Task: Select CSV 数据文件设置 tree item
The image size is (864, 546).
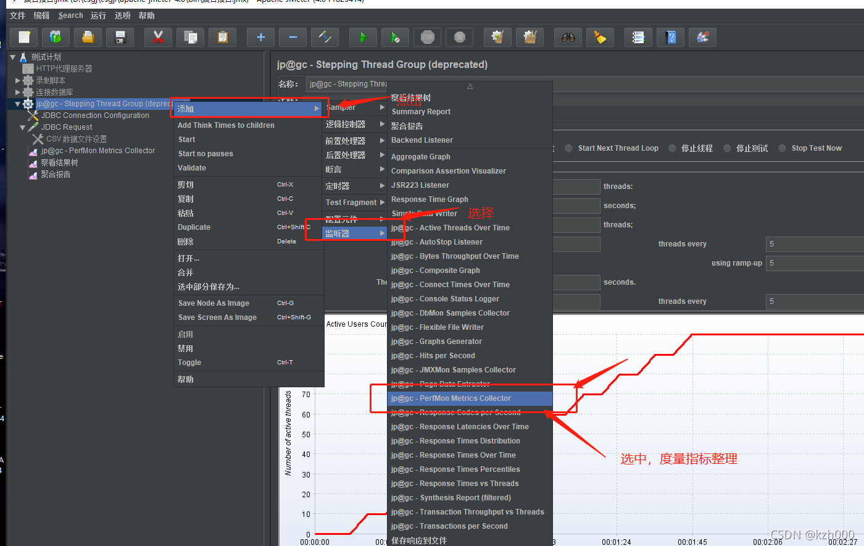Action: [77, 139]
